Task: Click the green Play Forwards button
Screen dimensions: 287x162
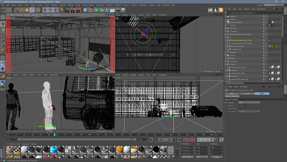Action: (x=165, y=140)
